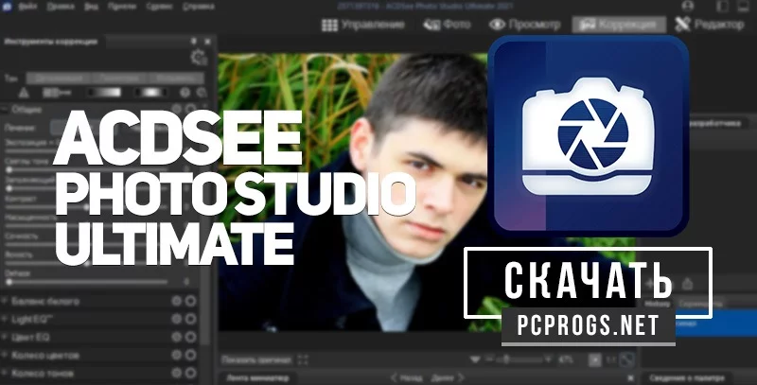Click the fit image icon
This screenshot has height=385, width=757.
pyautogui.click(x=626, y=359)
